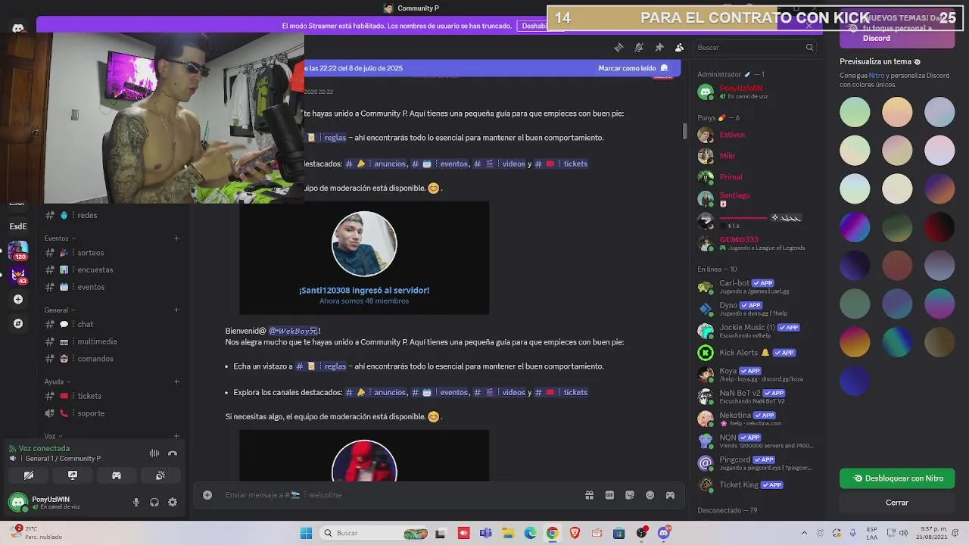Image resolution: width=969 pixels, height=545 pixels.
Task: Click the Nitro link in theme panel
Action: [877, 76]
